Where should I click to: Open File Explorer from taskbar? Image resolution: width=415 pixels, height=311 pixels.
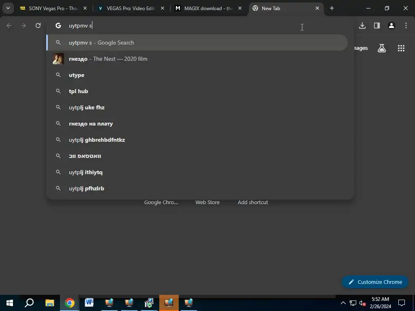pos(49,303)
